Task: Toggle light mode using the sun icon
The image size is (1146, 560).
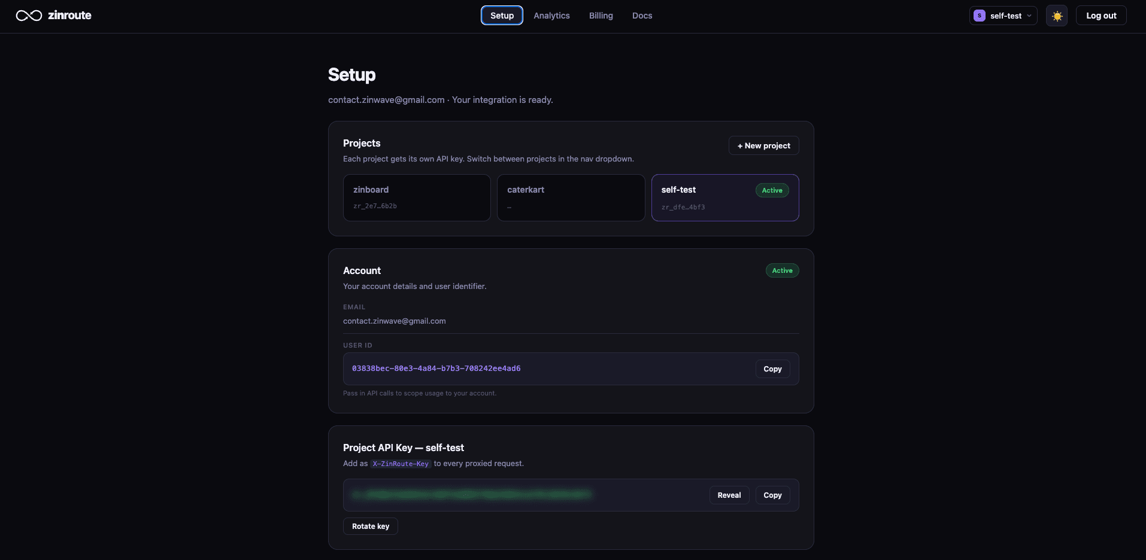Action: point(1056,16)
